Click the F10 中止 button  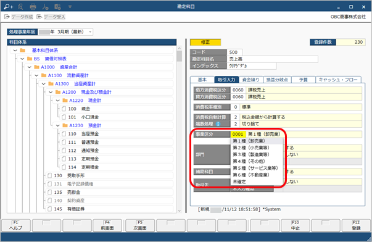point(296,225)
